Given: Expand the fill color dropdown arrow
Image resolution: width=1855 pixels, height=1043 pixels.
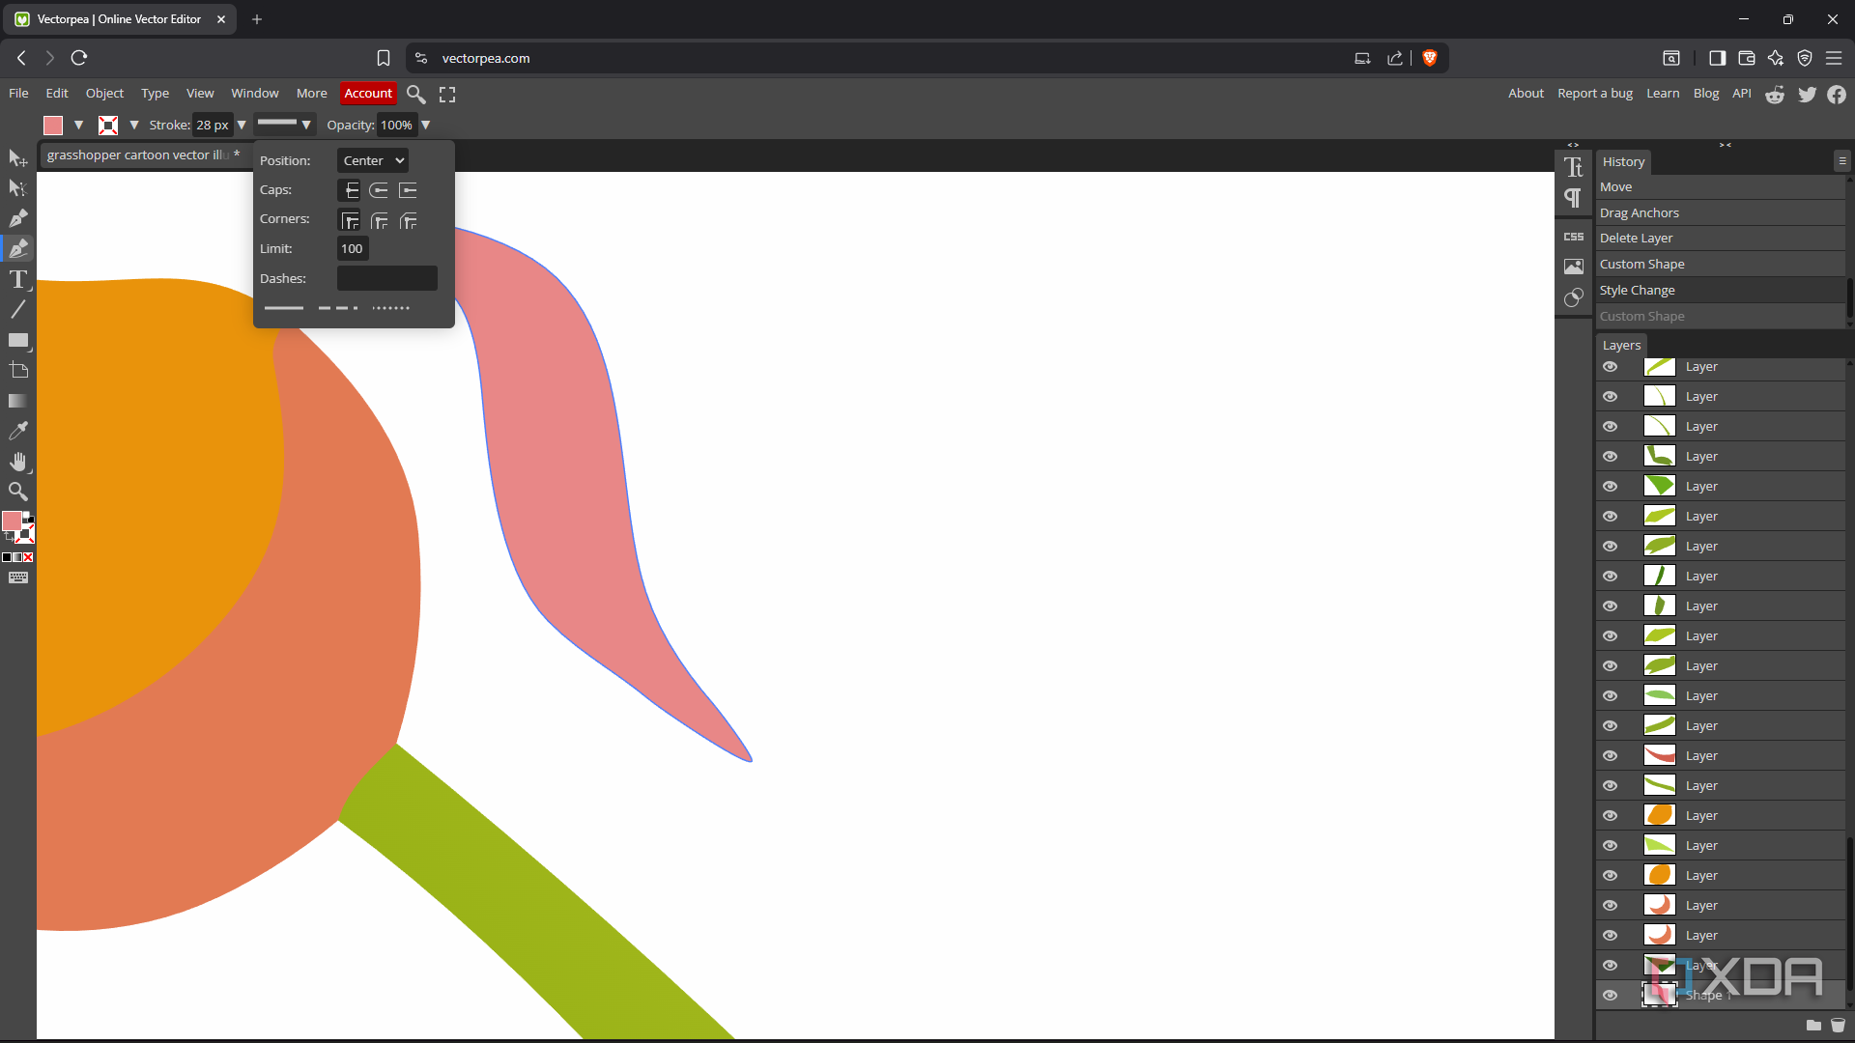Looking at the screenshot, I should coord(78,125).
